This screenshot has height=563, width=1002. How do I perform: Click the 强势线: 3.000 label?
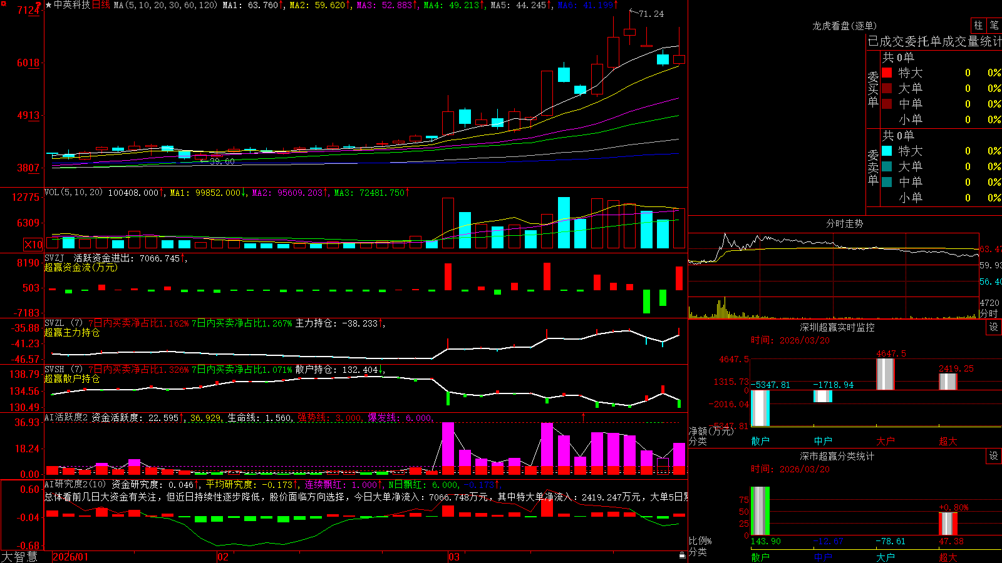(x=329, y=418)
